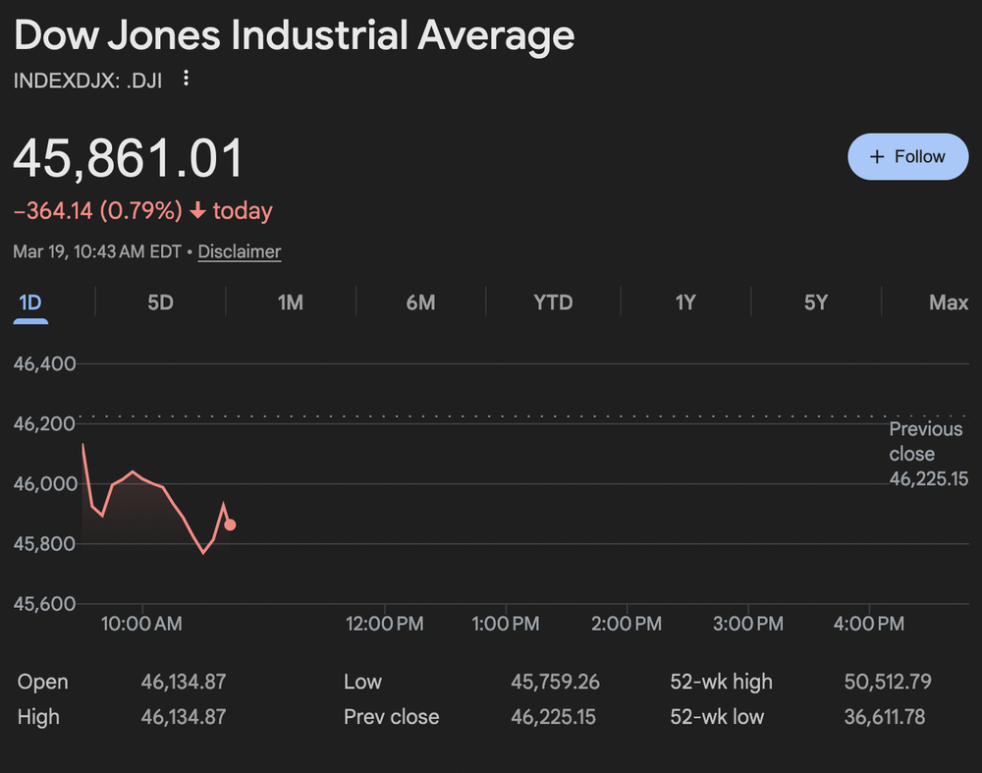Image resolution: width=982 pixels, height=773 pixels.
Task: Keep the 1D view selected
Action: (29, 303)
